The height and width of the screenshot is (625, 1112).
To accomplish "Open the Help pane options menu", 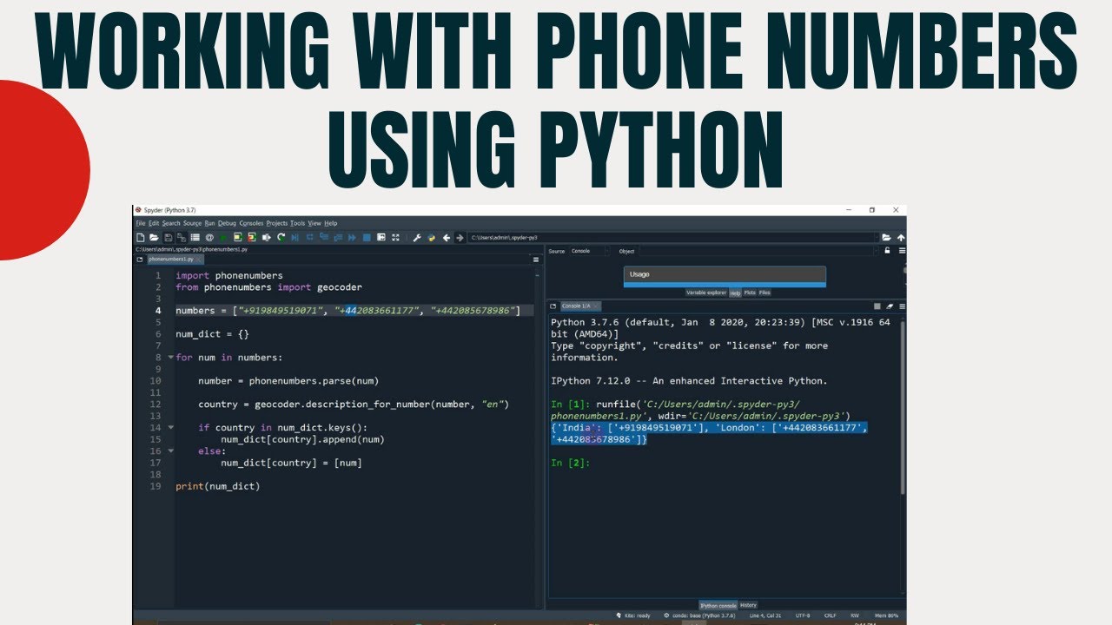I will click(902, 251).
